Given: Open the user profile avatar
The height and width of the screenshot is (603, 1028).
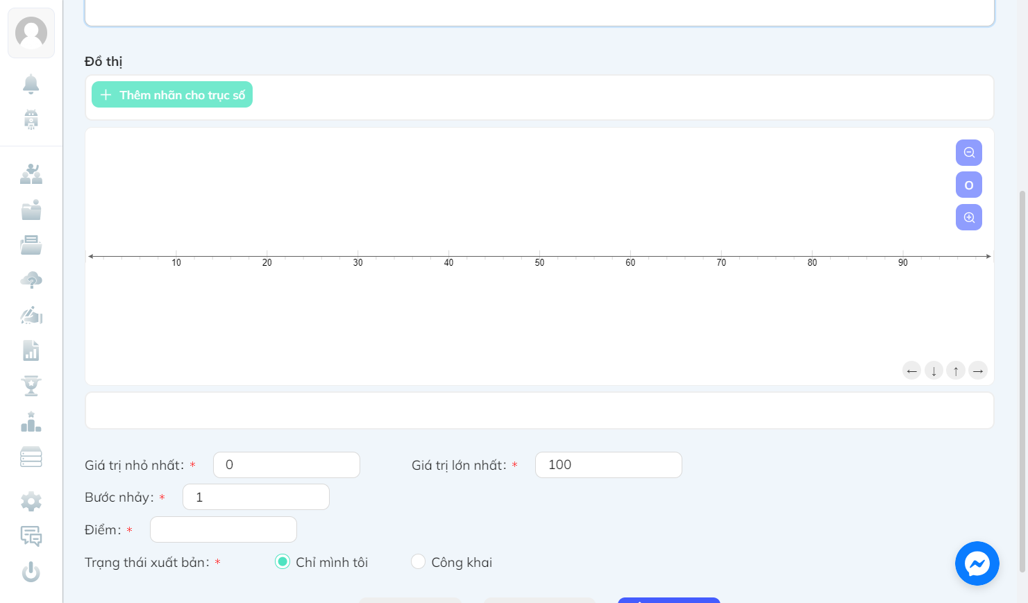Looking at the screenshot, I should [31, 33].
